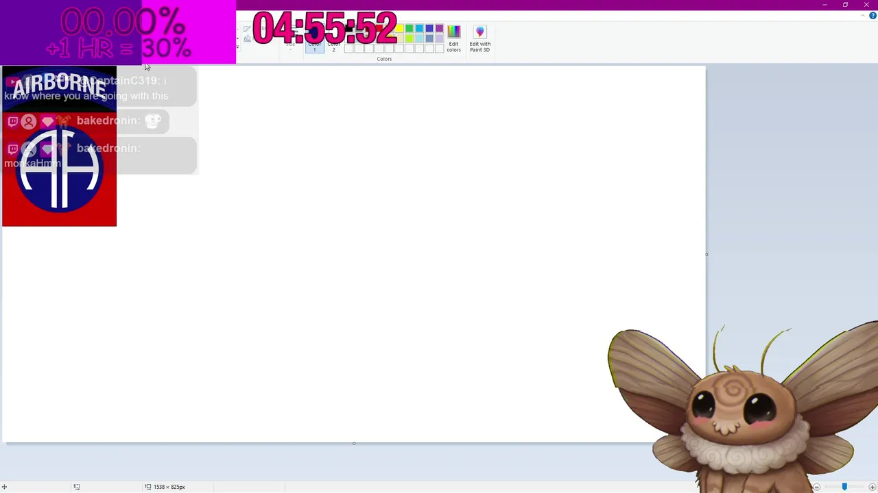878x493 pixels.
Task: Minimize the Paint window
Action: (824, 5)
